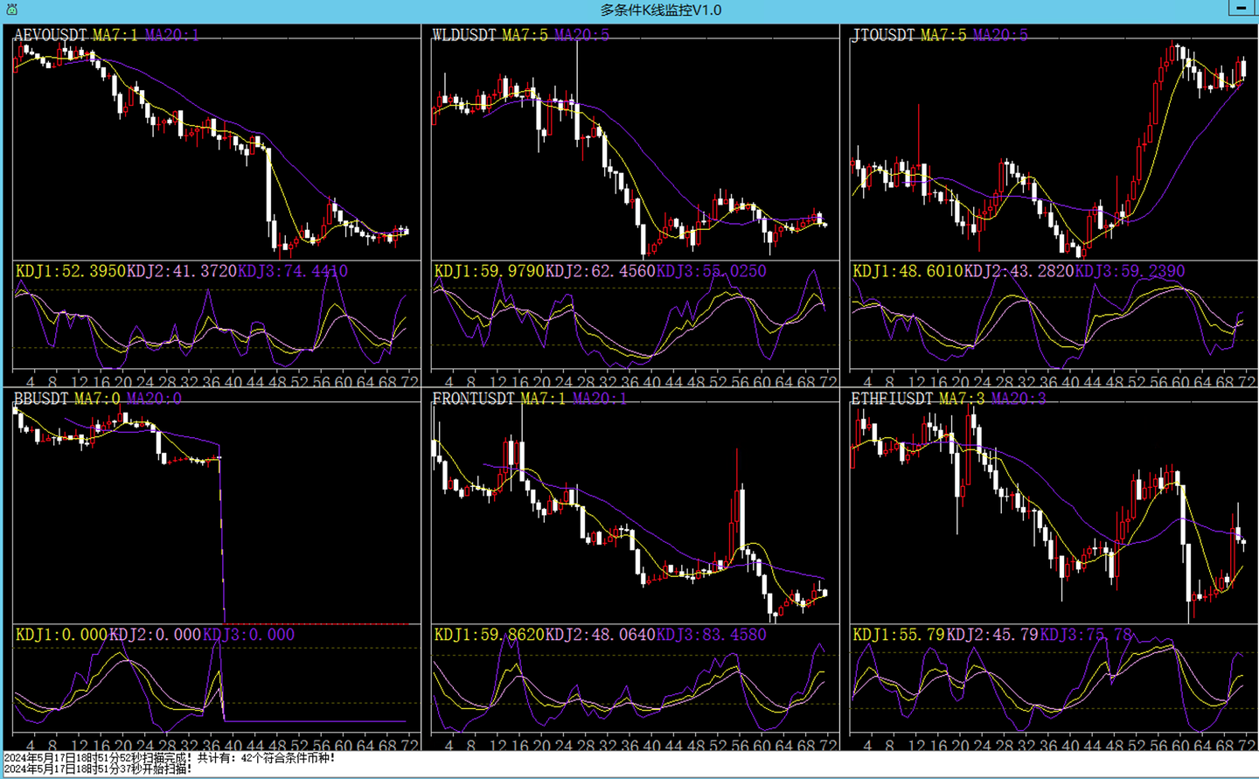The height and width of the screenshot is (779, 1259).
Task: Click the KDJ2:62.4560 reading under WLDUSDT
Action: tap(601, 271)
